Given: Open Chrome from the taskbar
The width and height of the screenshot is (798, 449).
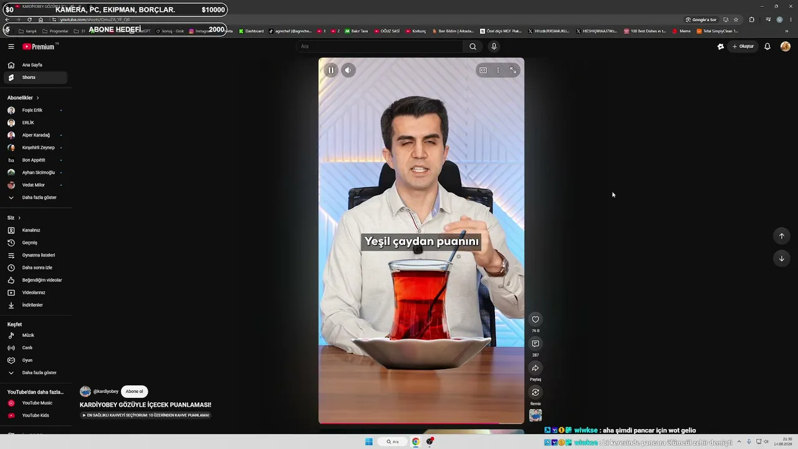Looking at the screenshot, I should click(415, 442).
